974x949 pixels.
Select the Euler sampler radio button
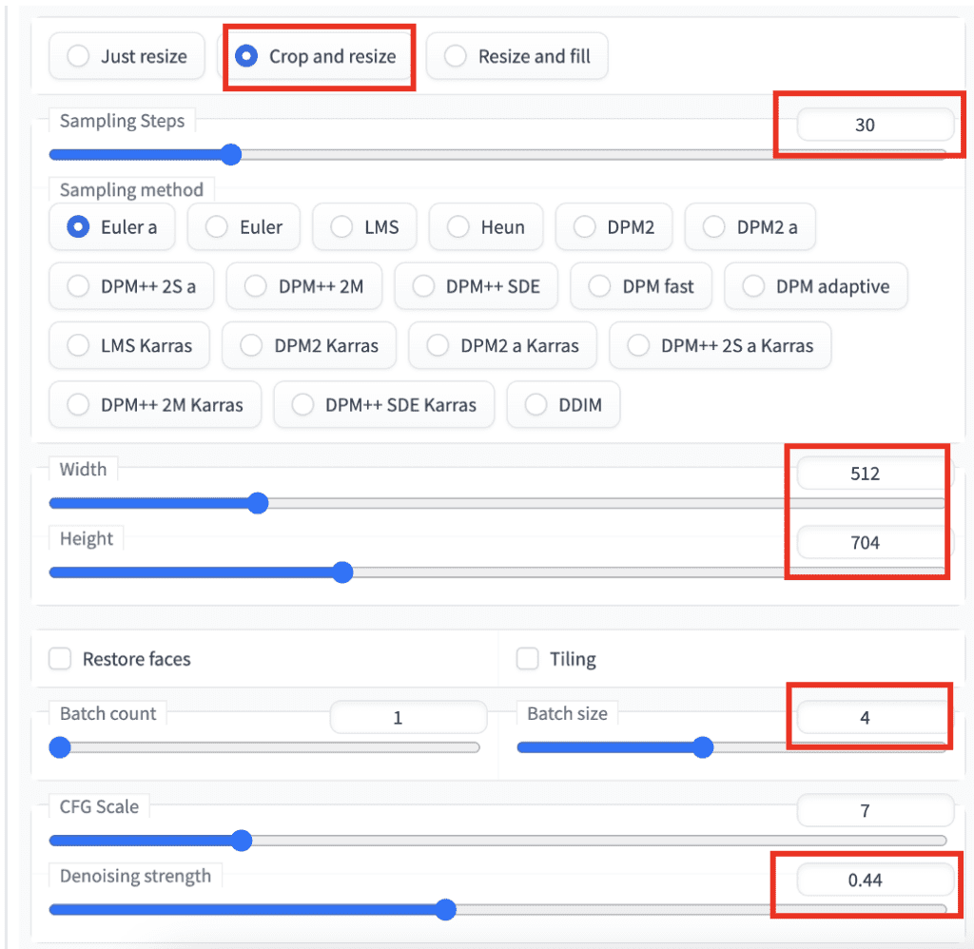click(243, 226)
